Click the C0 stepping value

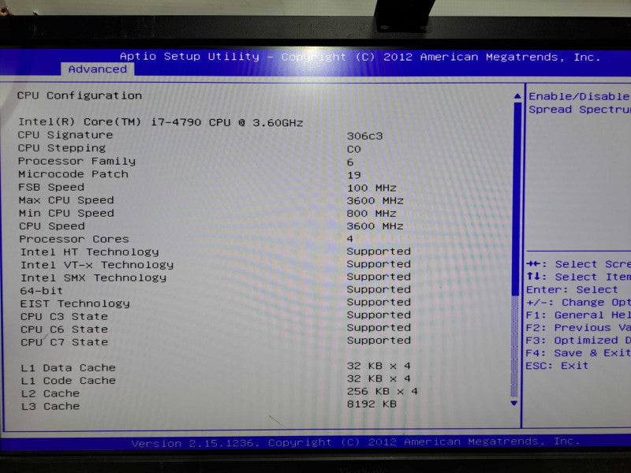pos(353,149)
